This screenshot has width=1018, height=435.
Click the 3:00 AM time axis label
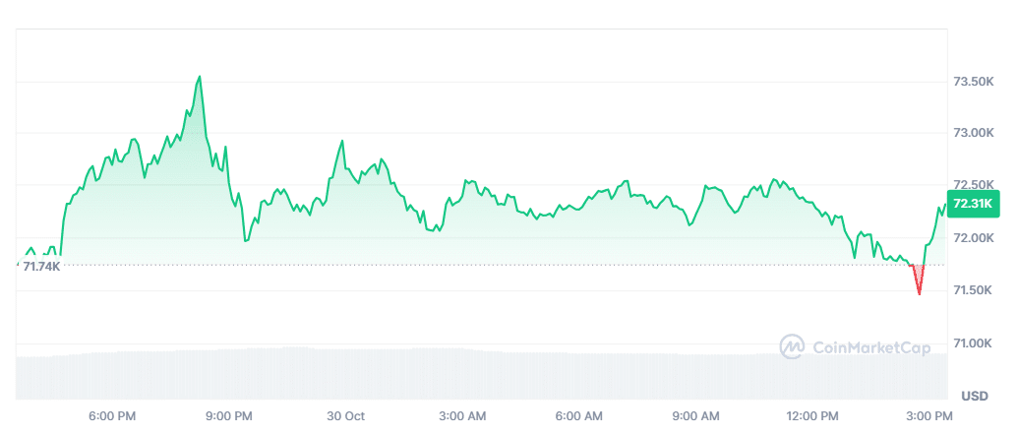tap(462, 416)
